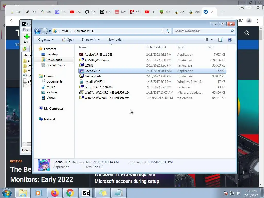The height and width of the screenshot is (198, 264).
Task: Open the Organize menu
Action: pyautogui.click(x=46, y=40)
